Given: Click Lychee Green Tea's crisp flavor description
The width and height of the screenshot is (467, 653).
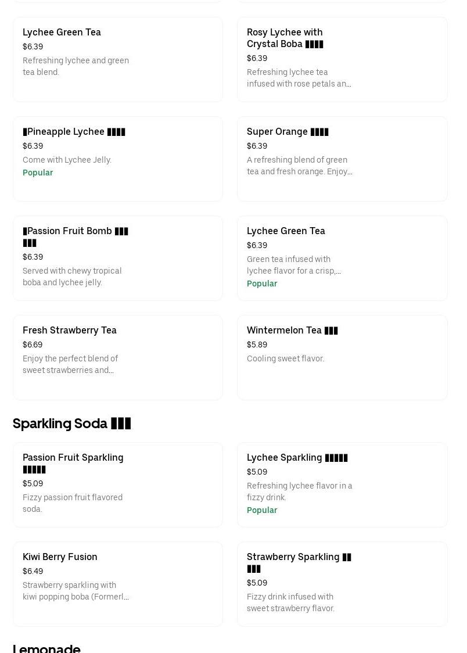Looking at the screenshot, I should point(294,265).
